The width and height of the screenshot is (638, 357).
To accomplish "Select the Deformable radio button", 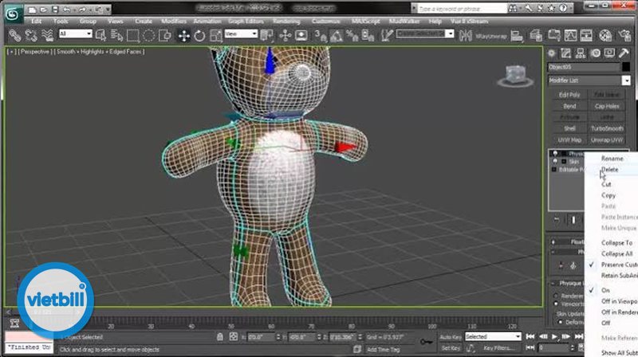I will click(561, 323).
